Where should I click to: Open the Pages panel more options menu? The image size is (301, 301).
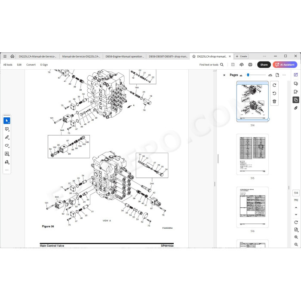284,75
